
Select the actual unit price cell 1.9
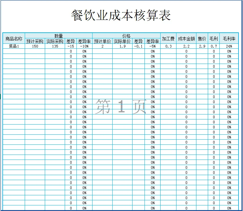click(122, 46)
